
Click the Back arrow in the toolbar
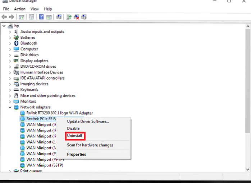(4, 17)
